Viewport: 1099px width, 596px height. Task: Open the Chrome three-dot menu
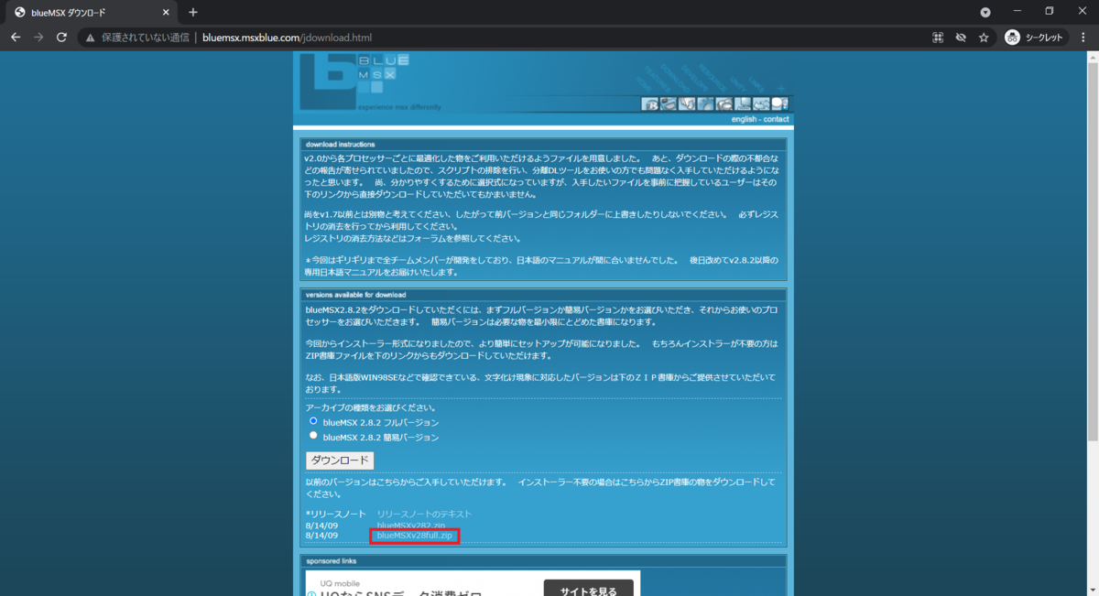(1085, 38)
